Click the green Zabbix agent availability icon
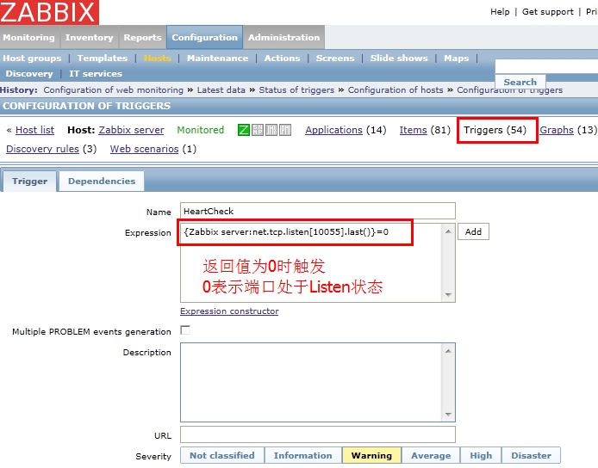This screenshot has width=598, height=468. 244,130
